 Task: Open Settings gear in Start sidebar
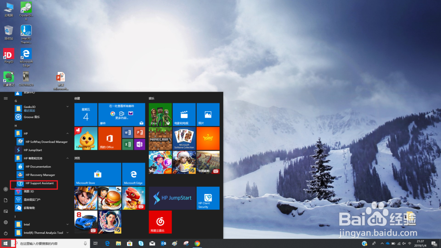click(x=6, y=222)
